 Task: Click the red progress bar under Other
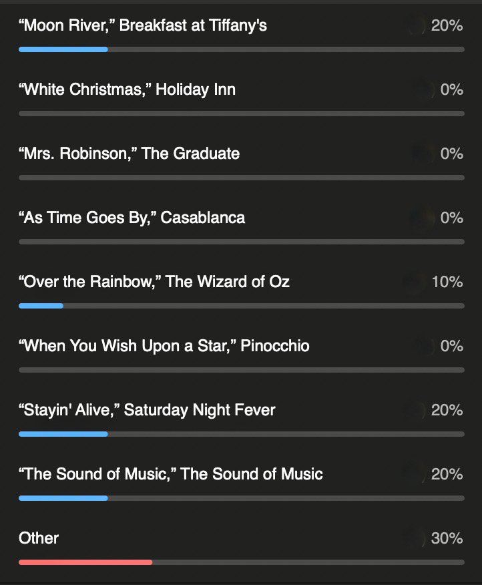pos(85,562)
